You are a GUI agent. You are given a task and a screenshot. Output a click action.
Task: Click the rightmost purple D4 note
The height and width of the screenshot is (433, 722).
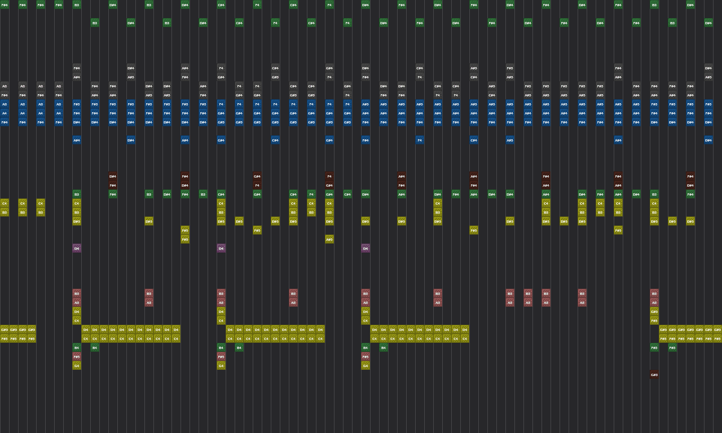366,248
